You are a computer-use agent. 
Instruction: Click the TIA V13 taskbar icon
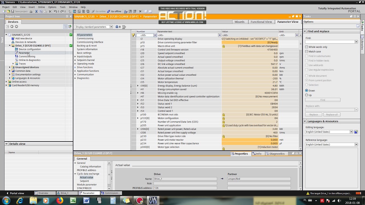153,200
